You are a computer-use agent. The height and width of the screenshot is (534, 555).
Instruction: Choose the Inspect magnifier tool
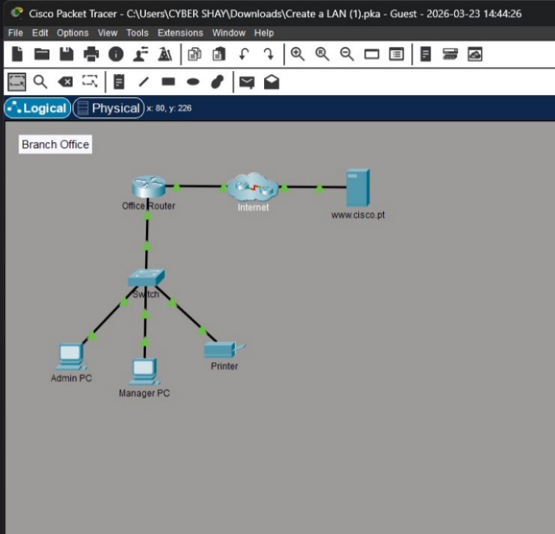(40, 82)
